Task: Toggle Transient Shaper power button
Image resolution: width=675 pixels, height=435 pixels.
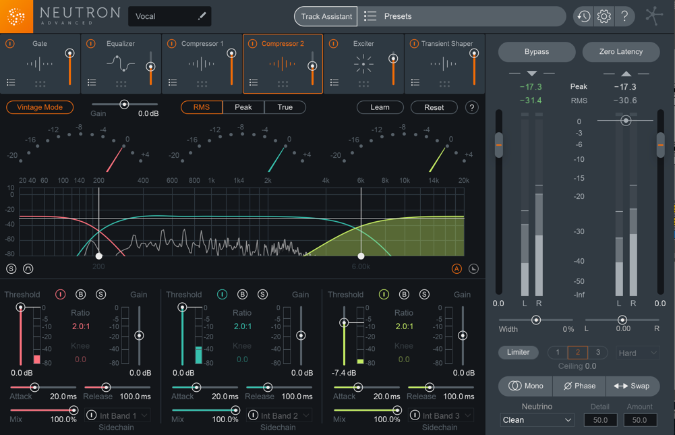Action: click(414, 43)
